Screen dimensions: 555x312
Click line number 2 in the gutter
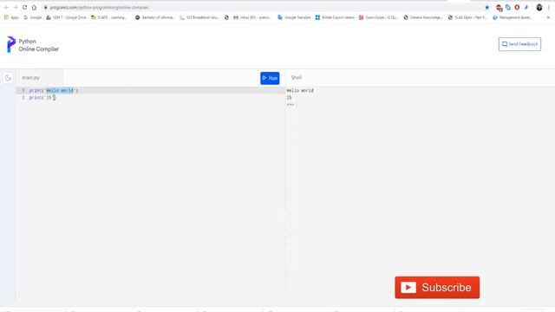(x=23, y=98)
